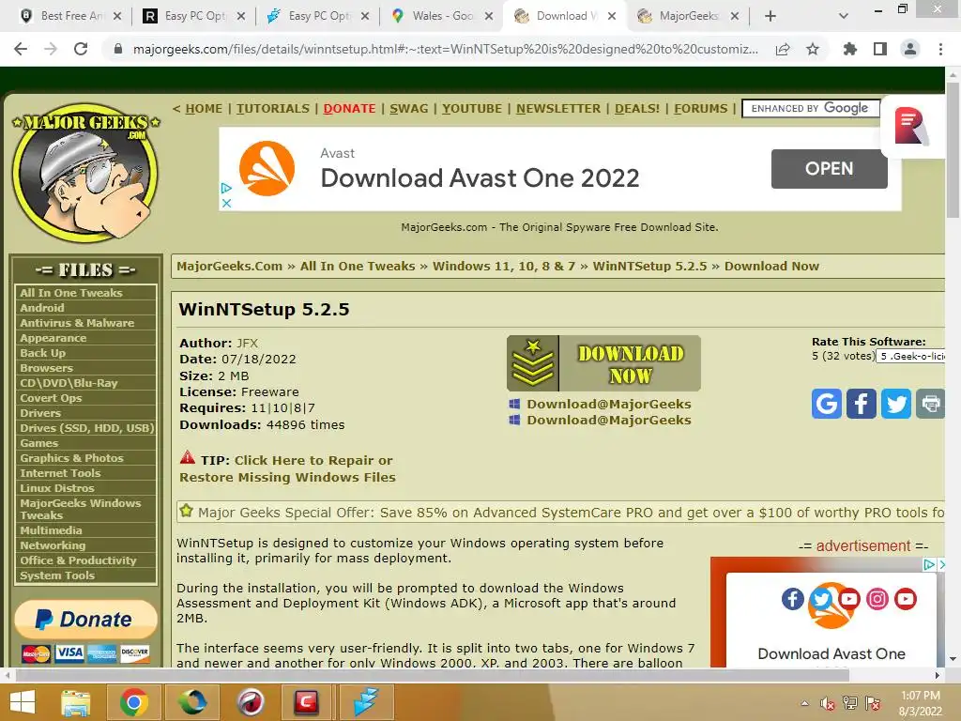
Task: Click the Major Geeks logo
Action: click(x=85, y=172)
